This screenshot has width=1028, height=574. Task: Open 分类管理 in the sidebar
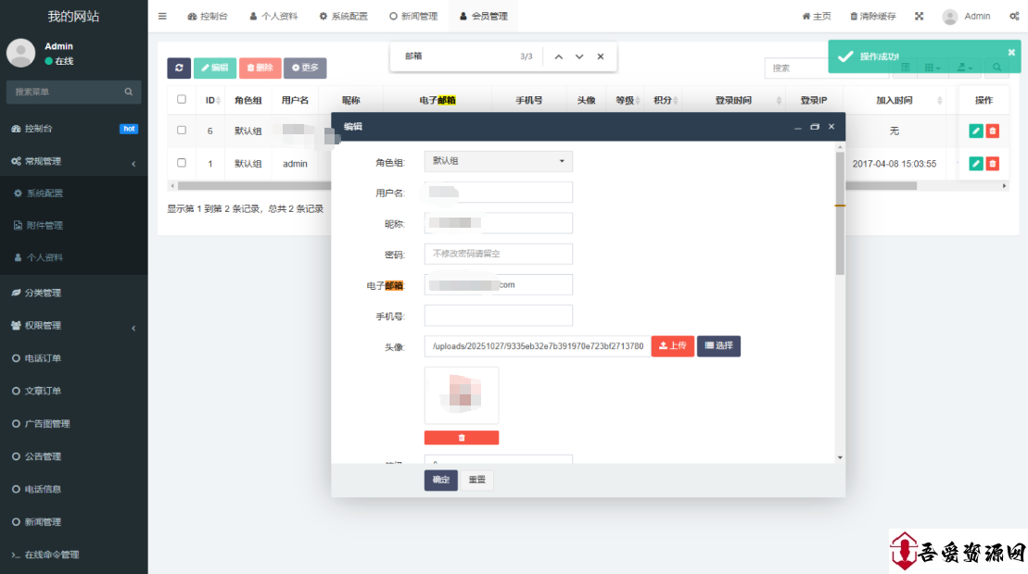pos(43,293)
